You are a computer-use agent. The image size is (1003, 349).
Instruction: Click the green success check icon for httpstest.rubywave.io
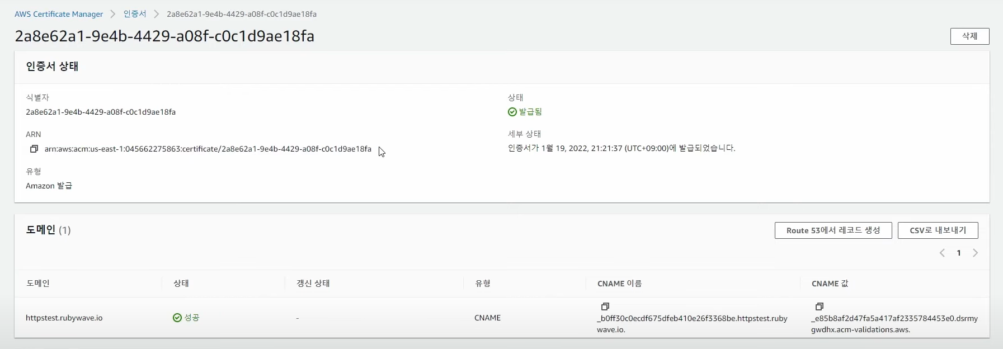[x=177, y=318]
